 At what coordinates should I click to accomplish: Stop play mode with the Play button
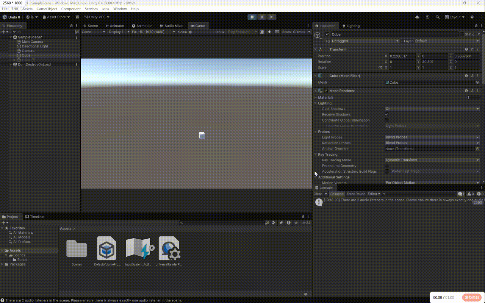coord(252,17)
